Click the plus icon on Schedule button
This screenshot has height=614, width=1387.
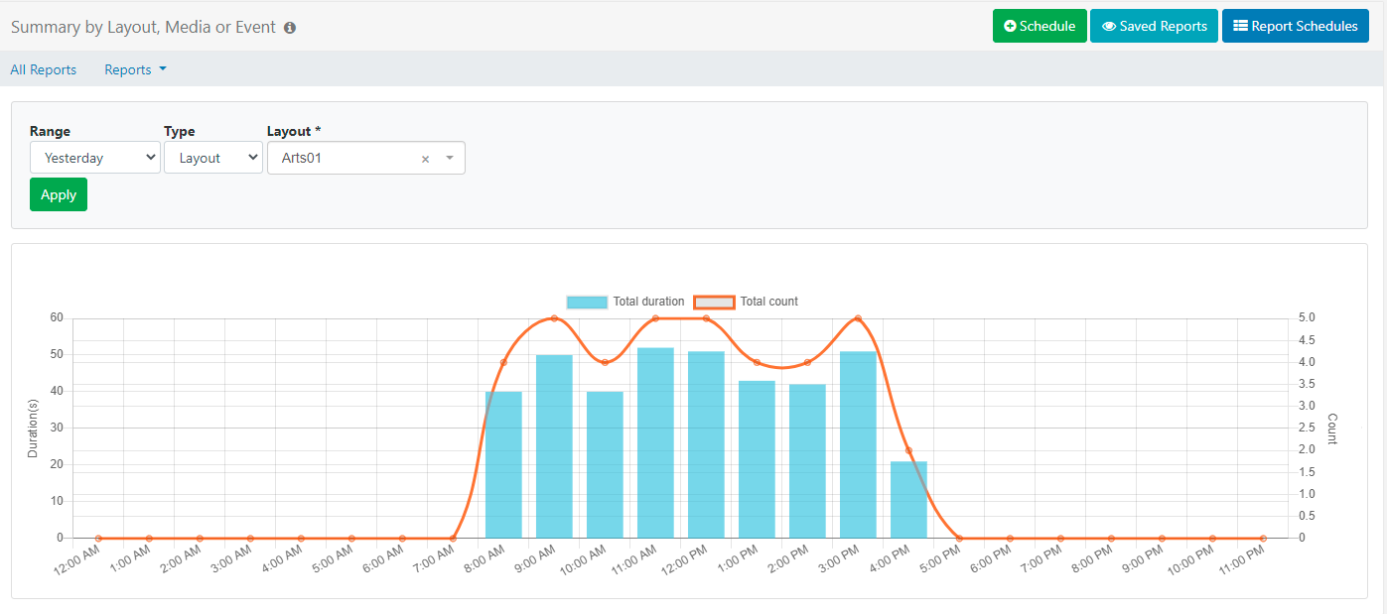[1010, 27]
